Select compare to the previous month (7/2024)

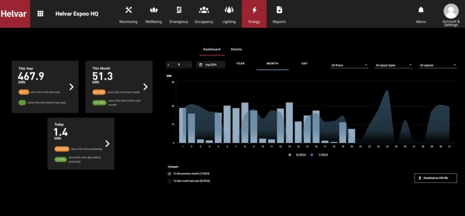coord(169,174)
